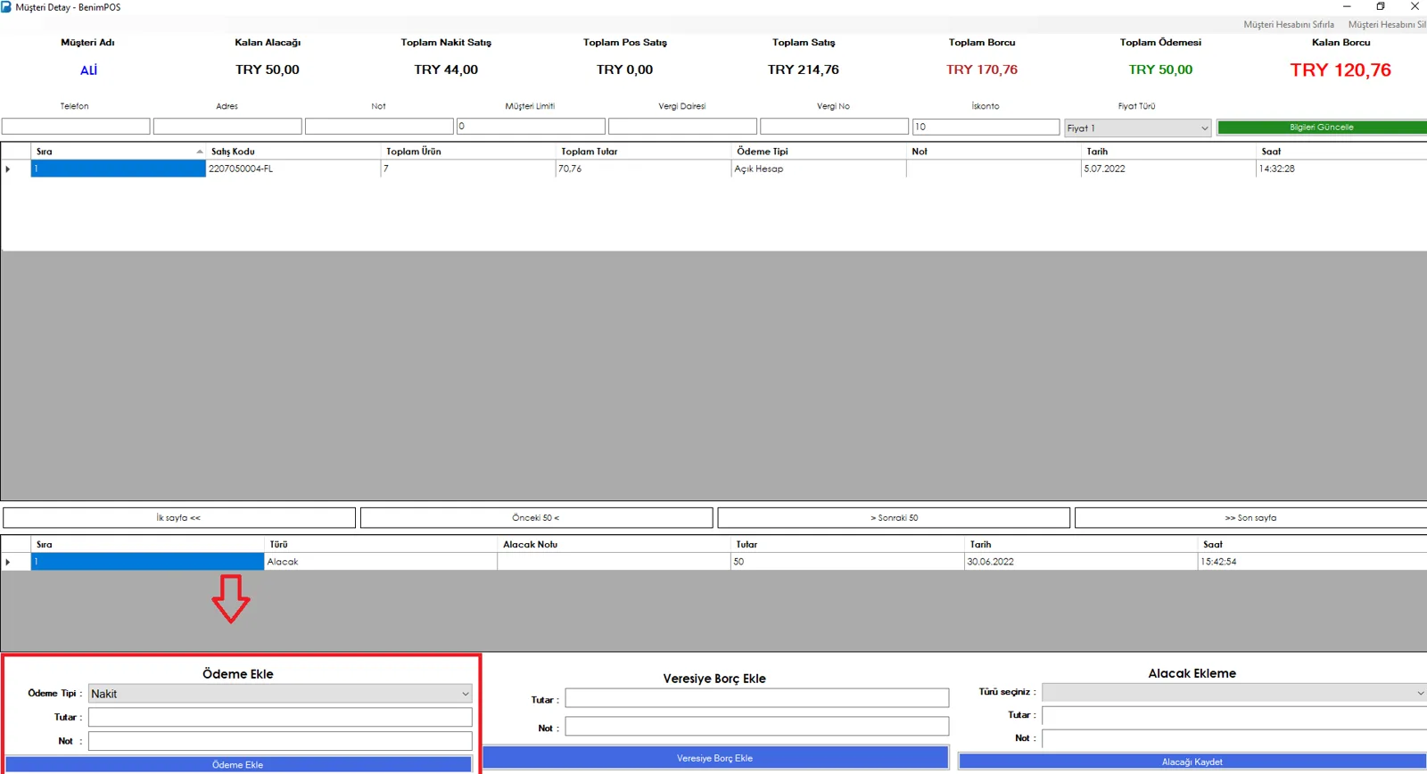Click the Ödeme Tipi column header
The image size is (1427, 774).
pos(819,152)
